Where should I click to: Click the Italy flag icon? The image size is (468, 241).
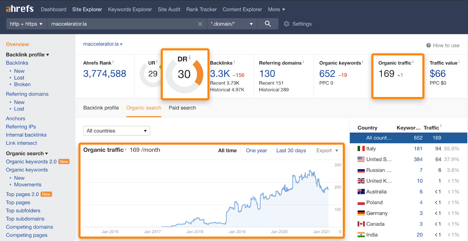tap(361, 148)
